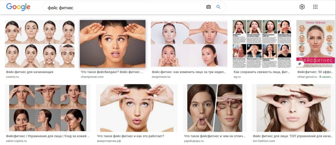336x145 pixels.
Task: Click the ton-fashion.com source text
Action: tap(264, 141)
